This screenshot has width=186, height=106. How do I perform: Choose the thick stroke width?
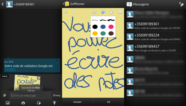tap(111, 20)
